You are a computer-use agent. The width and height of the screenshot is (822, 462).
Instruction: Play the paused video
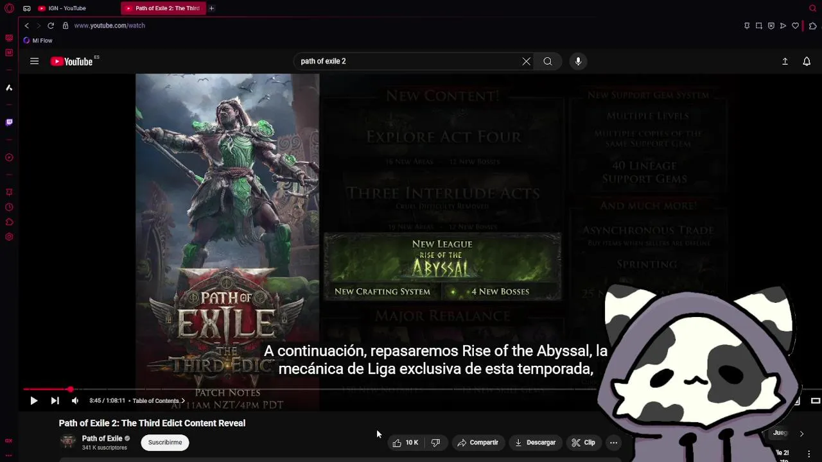tap(33, 400)
